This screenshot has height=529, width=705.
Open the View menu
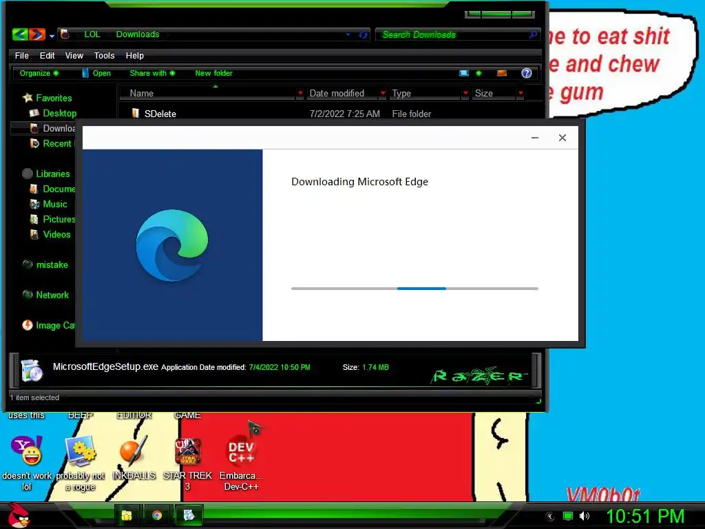[x=74, y=55]
